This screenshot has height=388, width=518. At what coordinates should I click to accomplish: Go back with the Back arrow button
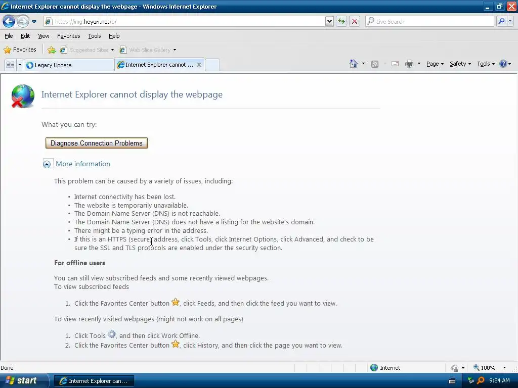[x=9, y=22]
